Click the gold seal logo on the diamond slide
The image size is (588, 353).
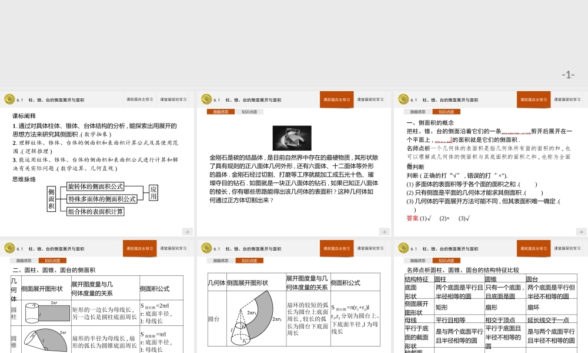(x=206, y=99)
